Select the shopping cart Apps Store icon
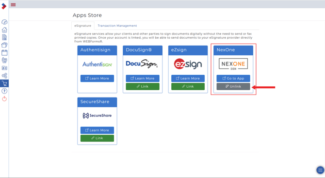 point(4,83)
